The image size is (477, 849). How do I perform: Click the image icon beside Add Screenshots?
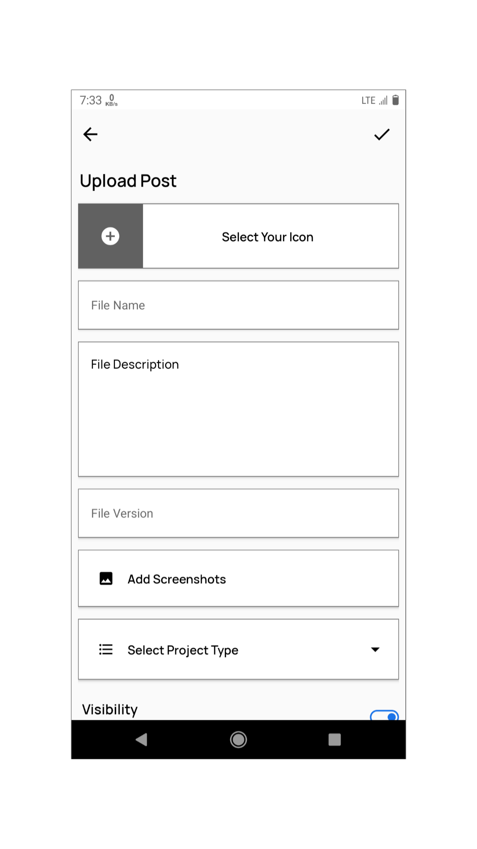pos(106,578)
